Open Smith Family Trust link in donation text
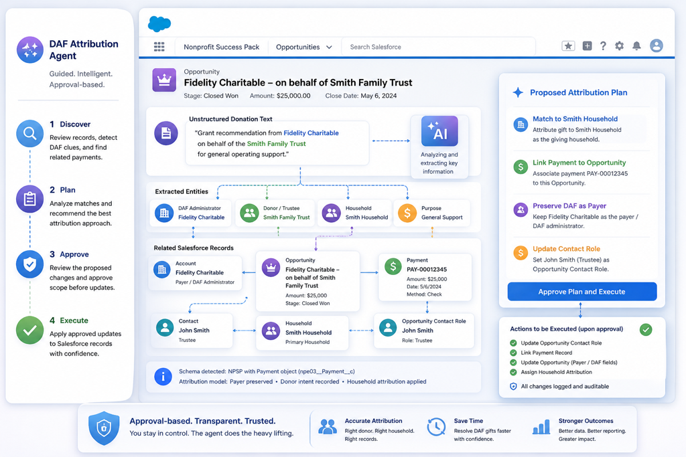The image size is (686, 457). pyautogui.click(x=277, y=143)
